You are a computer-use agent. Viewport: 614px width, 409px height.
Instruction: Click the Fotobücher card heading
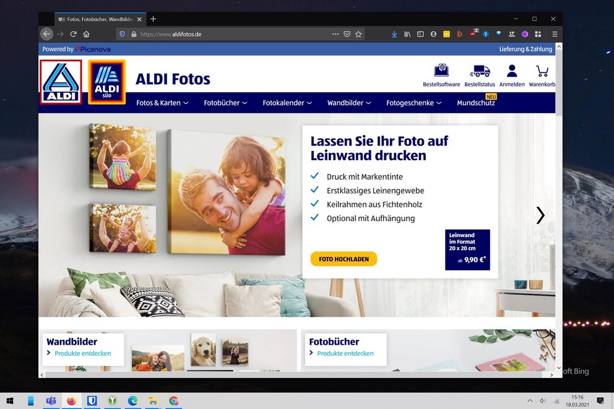click(334, 342)
